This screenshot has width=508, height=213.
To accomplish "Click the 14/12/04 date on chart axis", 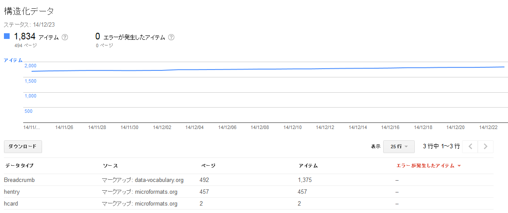I will tap(194, 128).
